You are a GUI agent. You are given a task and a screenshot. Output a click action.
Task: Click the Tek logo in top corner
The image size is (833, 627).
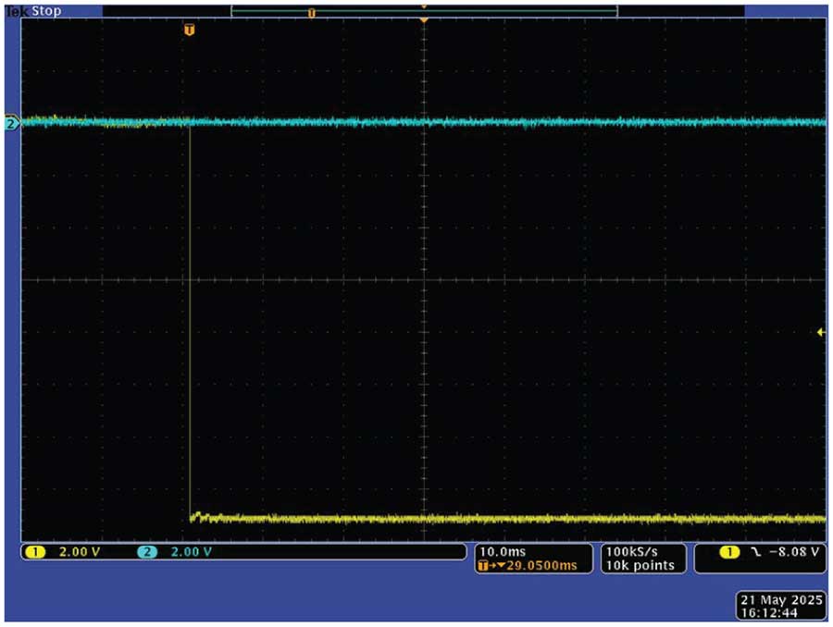[17, 12]
